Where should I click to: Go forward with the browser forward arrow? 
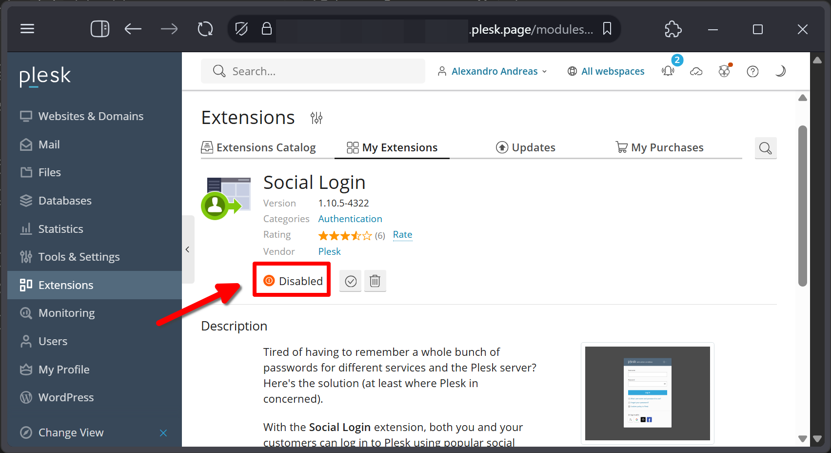tap(169, 29)
